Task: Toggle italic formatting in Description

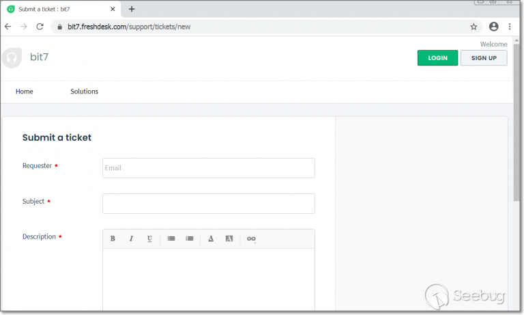Action: click(131, 238)
